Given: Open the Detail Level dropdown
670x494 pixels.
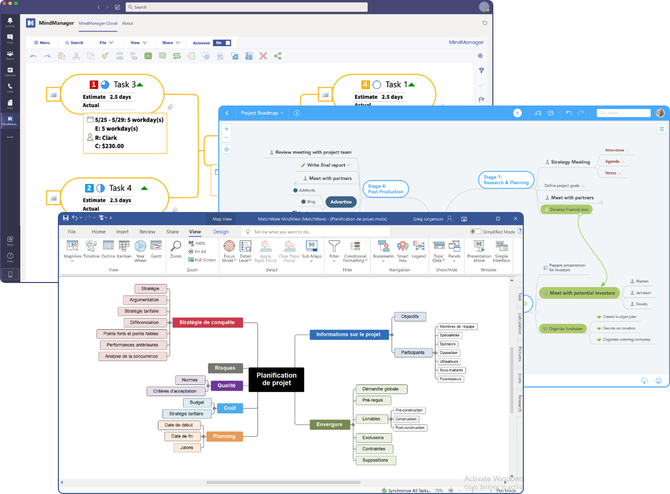Looking at the screenshot, I should point(245,251).
